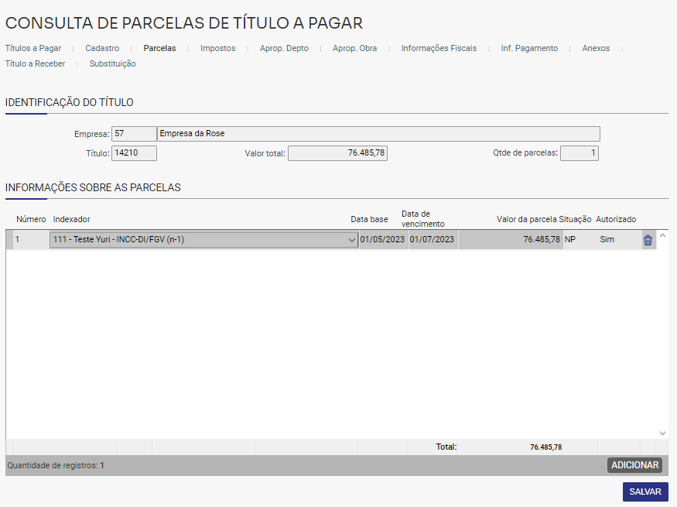This screenshot has height=507, width=677.
Task: Click the Valor total field
Action: click(x=337, y=153)
